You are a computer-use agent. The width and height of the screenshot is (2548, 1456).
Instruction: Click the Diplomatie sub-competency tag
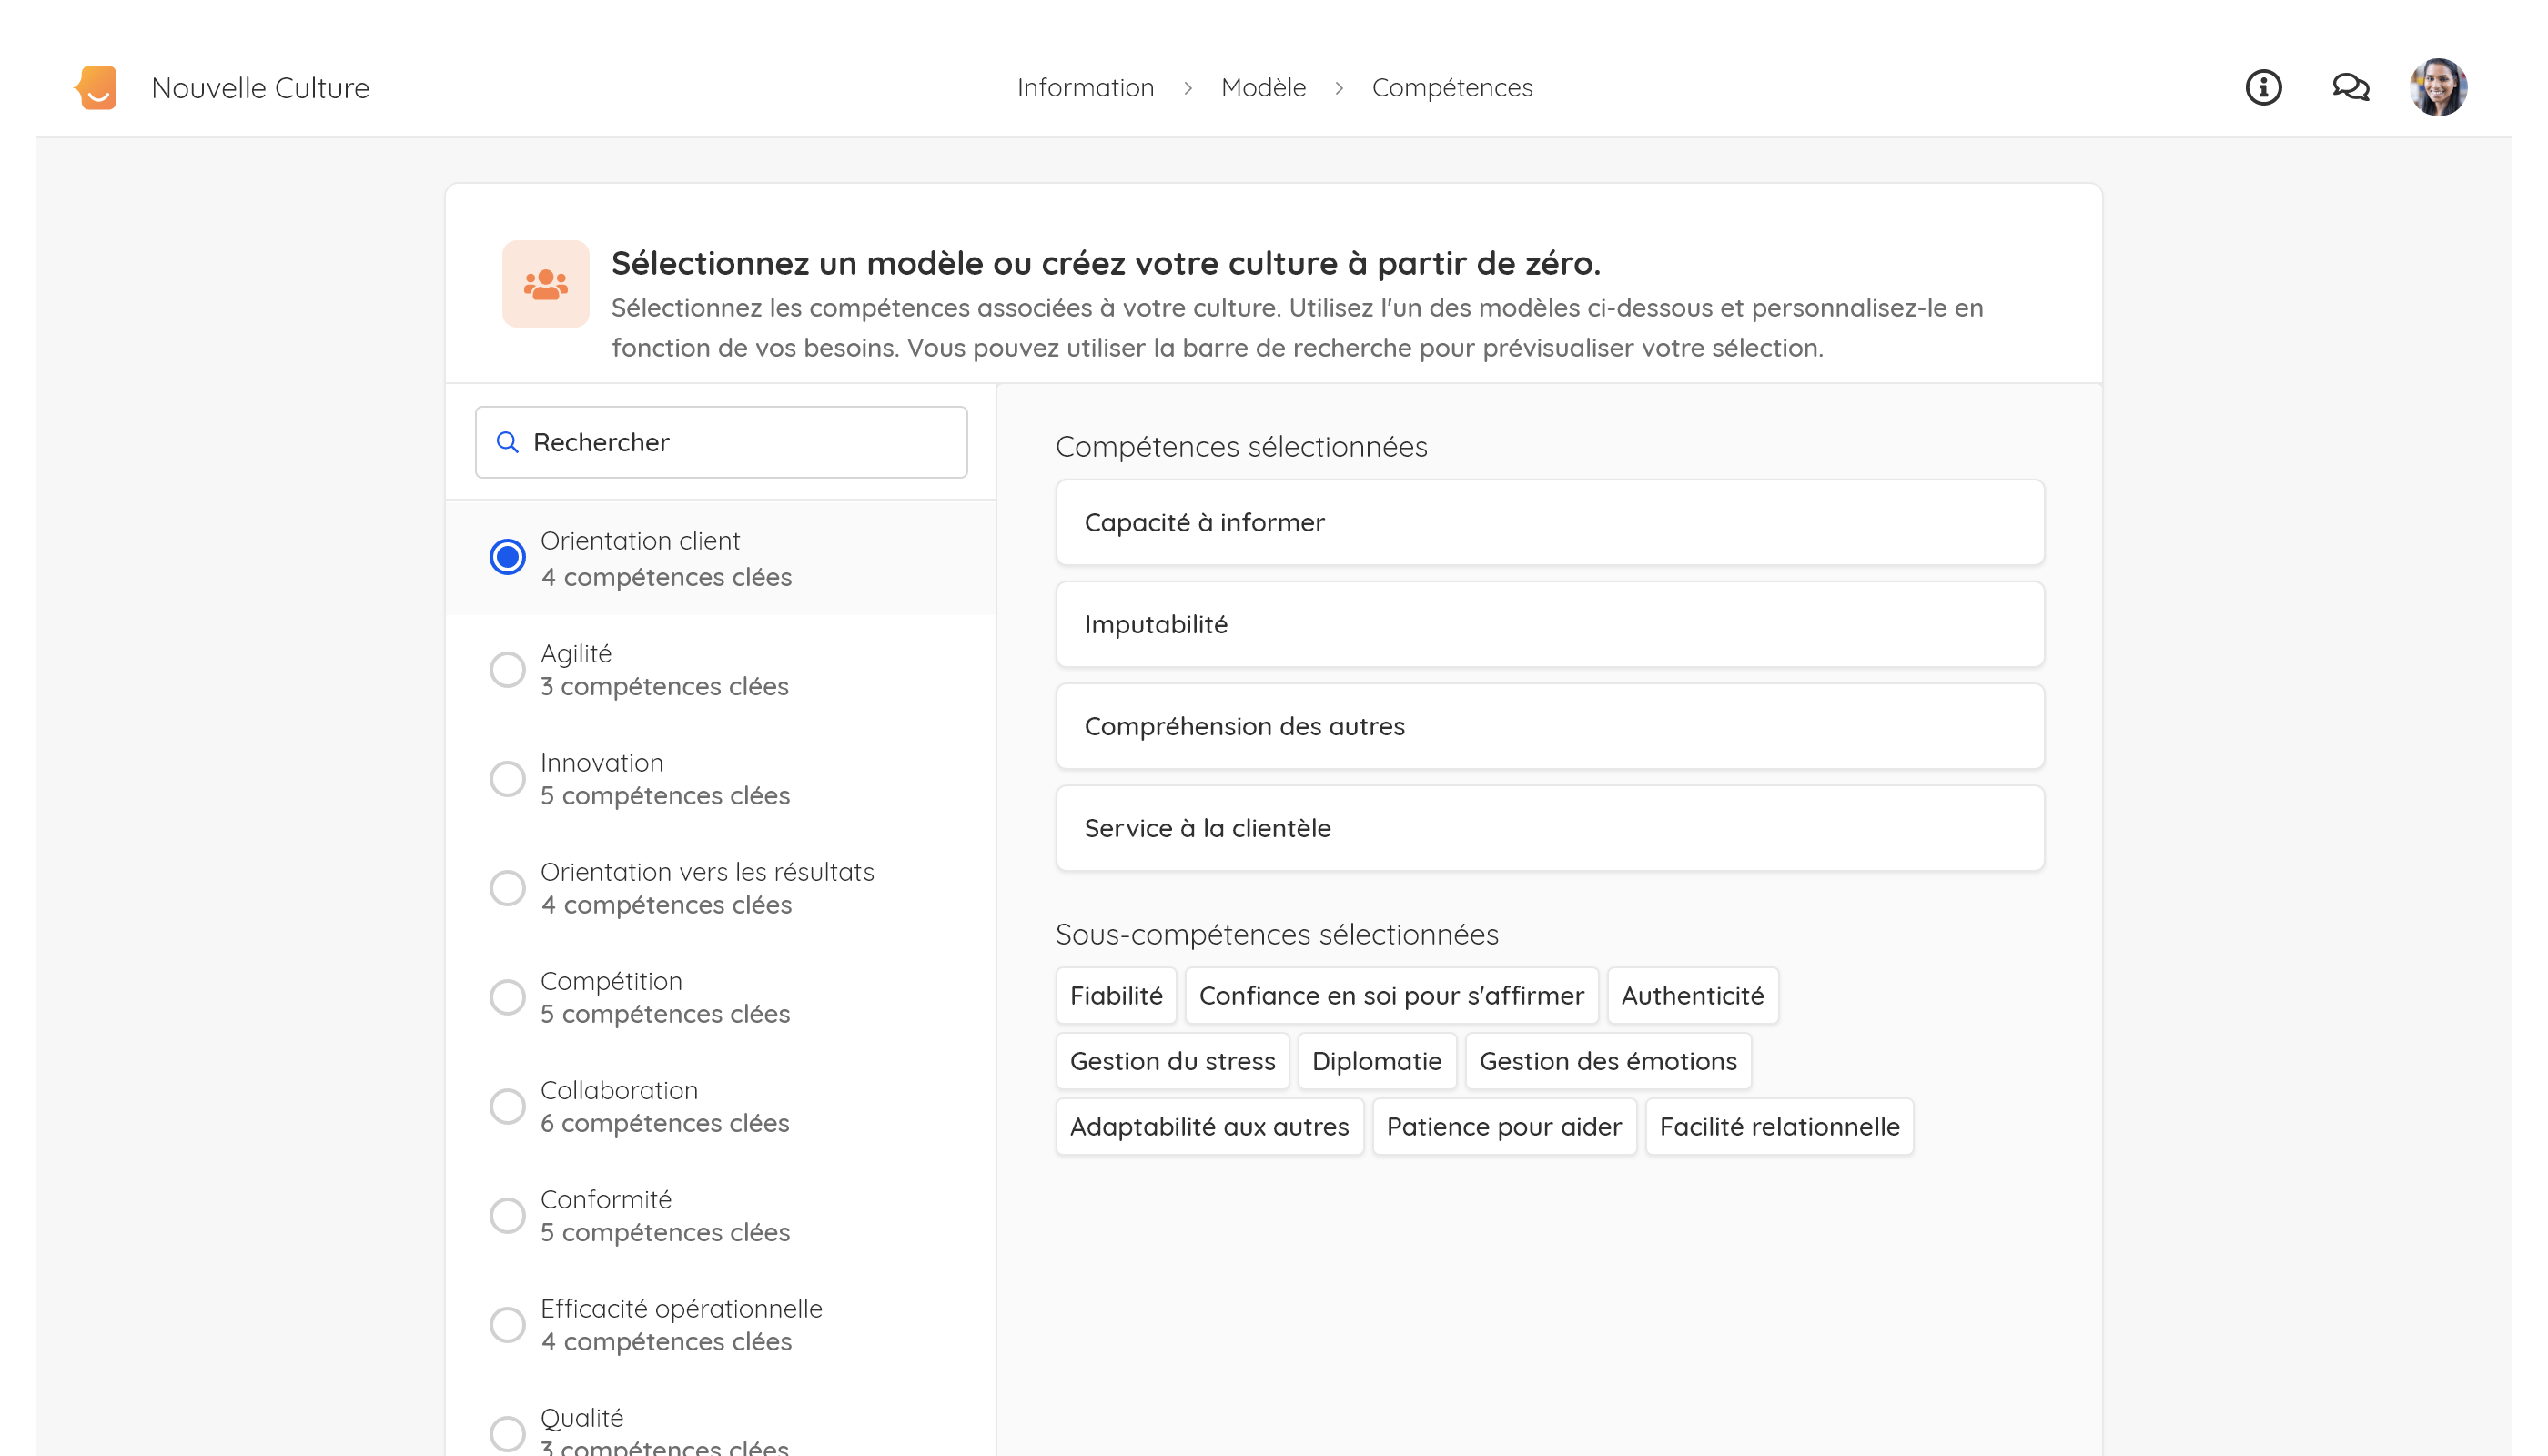1376,1061
